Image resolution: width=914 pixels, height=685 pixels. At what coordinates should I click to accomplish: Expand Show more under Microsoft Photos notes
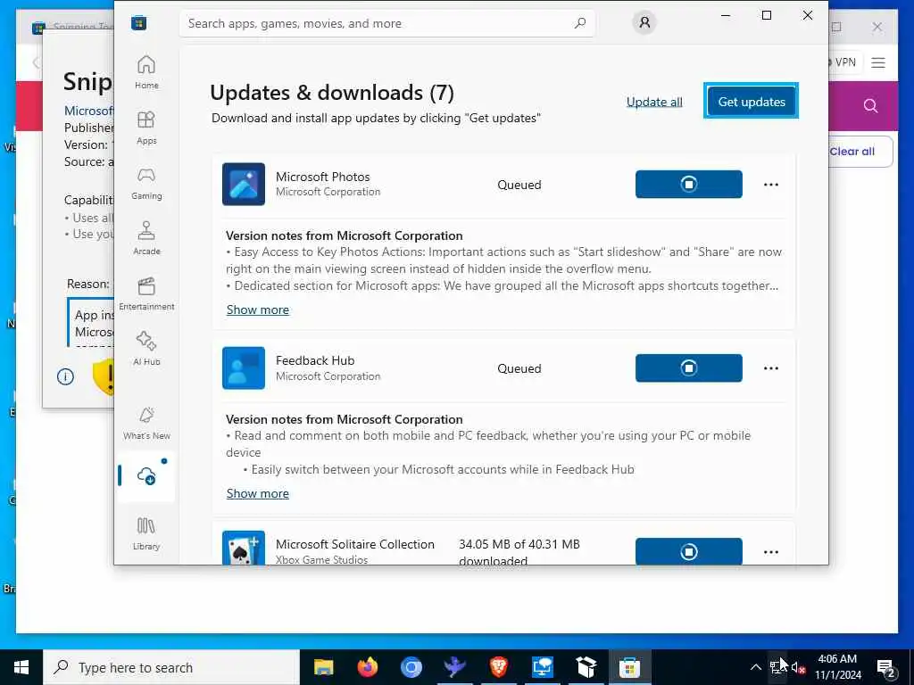(258, 309)
